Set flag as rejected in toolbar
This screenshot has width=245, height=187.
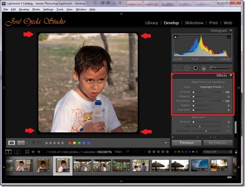click(39, 143)
